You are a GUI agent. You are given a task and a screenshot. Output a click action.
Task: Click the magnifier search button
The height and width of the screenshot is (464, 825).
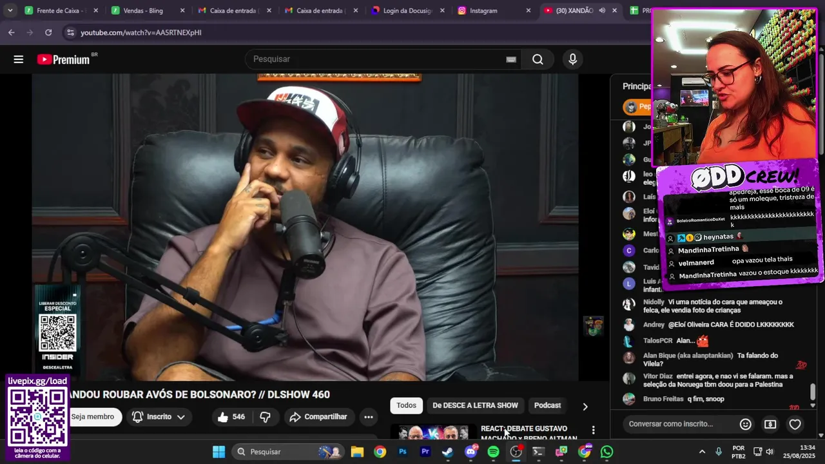click(x=538, y=59)
